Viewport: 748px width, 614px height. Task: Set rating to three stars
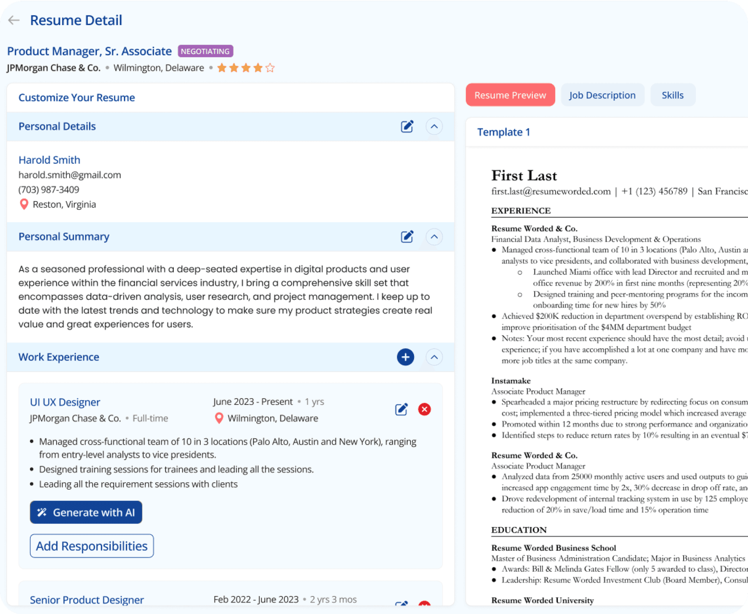pyautogui.click(x=246, y=68)
